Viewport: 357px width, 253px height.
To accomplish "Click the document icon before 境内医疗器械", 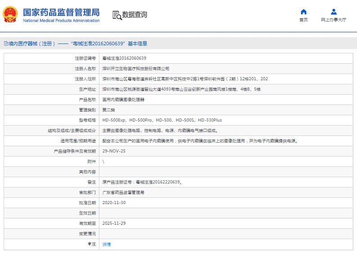I will 6,44.
